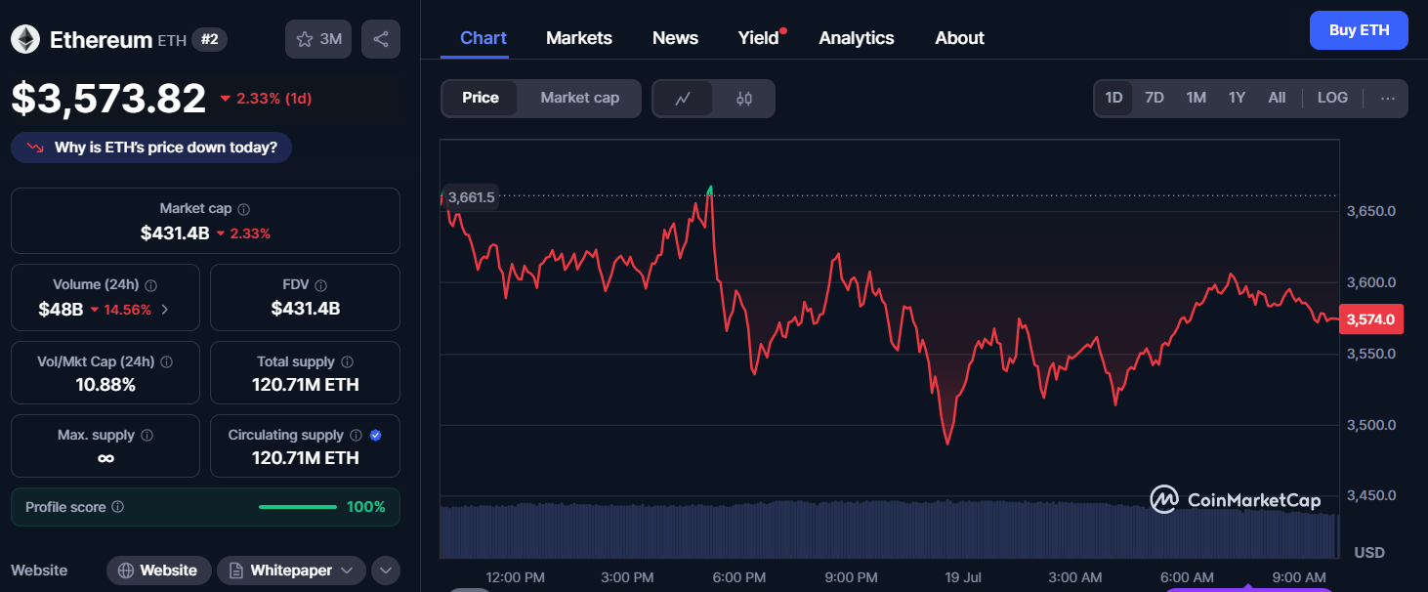
Task: Select 1M time range
Action: coord(1197,98)
